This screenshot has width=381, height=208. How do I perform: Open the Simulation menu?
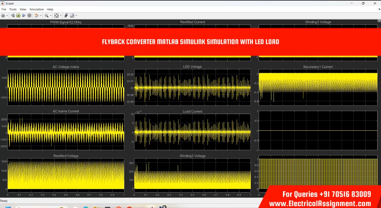point(36,9)
